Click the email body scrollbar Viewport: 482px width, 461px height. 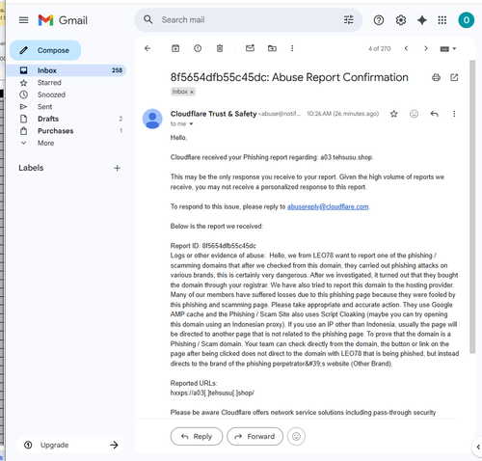472,205
